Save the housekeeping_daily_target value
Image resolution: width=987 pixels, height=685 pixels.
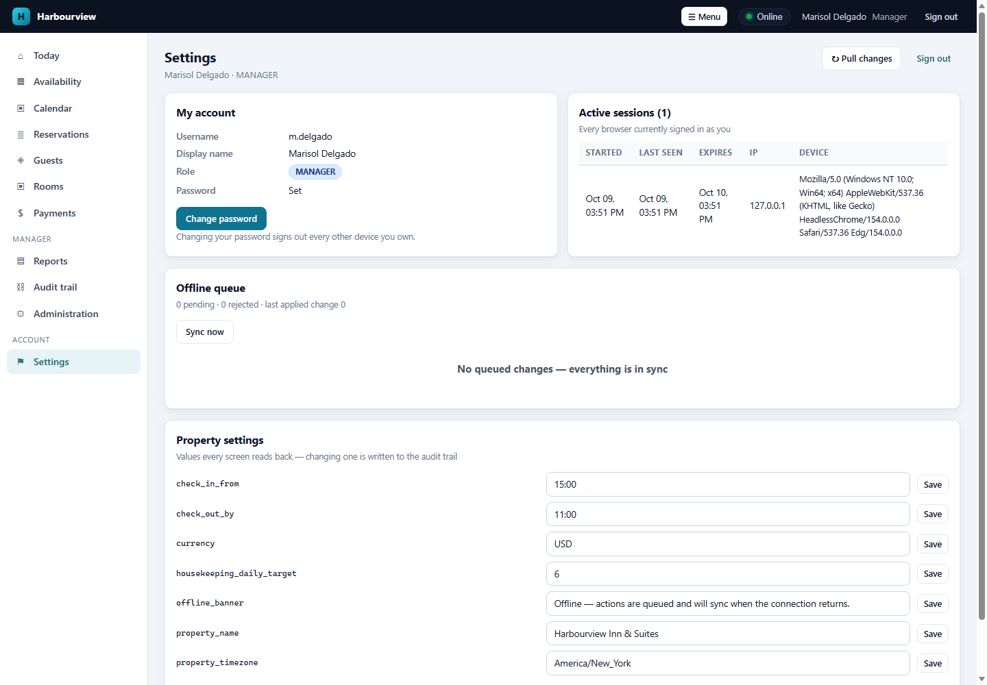pyautogui.click(x=933, y=574)
